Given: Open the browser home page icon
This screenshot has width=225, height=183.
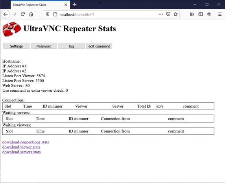Looking at the screenshot, I should tap(31, 14).
